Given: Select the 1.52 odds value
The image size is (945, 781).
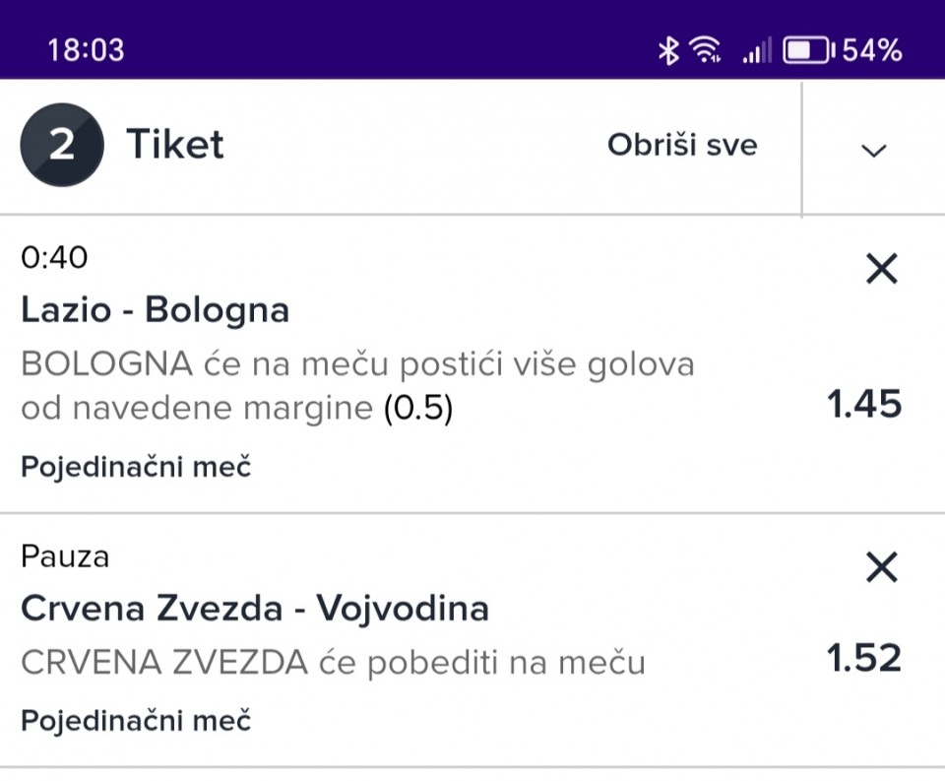Looking at the screenshot, I should pos(864,659).
